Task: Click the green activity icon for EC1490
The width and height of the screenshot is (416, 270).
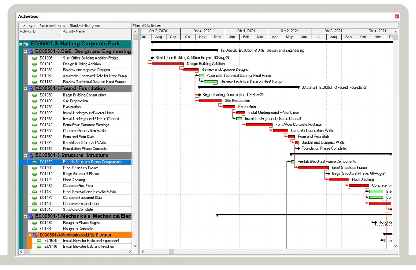Action: tap(35, 223)
